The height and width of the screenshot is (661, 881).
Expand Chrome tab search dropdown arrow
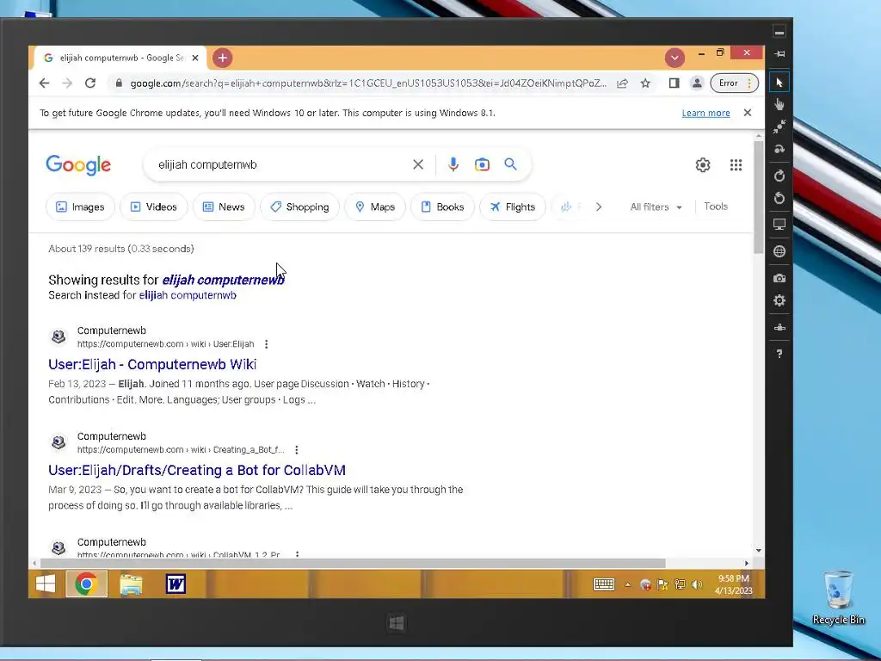(x=675, y=58)
